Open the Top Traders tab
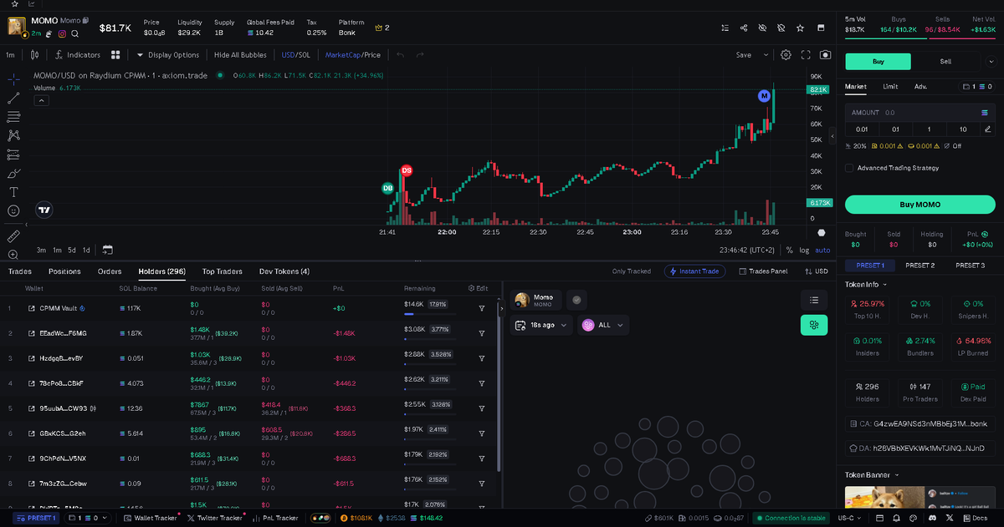This screenshot has width=1004, height=527. (x=223, y=271)
